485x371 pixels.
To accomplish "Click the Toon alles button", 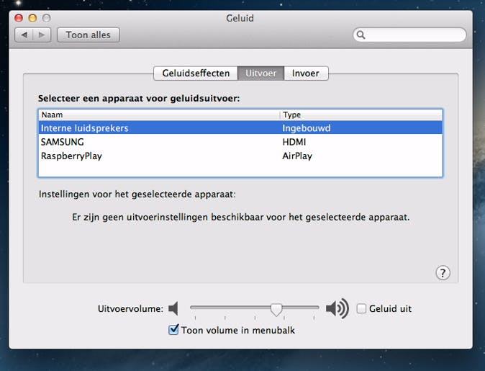I will pos(89,35).
